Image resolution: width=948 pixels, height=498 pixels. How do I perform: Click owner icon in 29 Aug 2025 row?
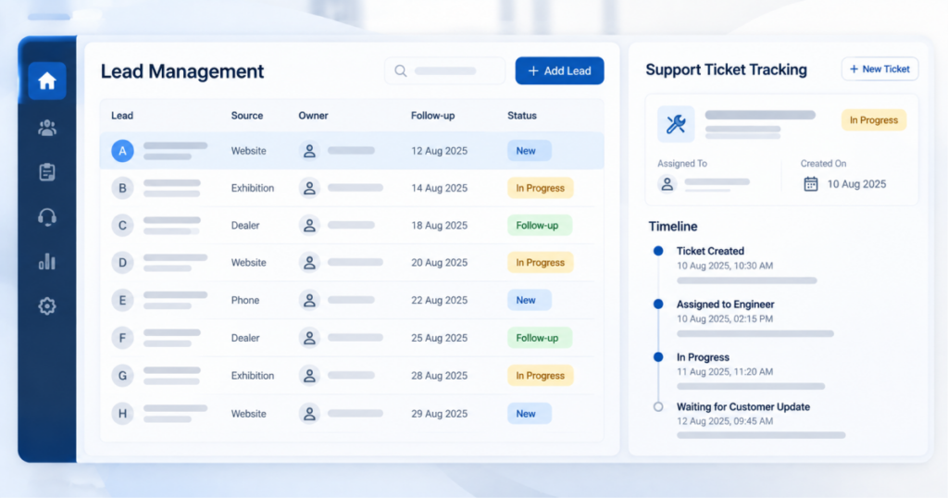309,414
